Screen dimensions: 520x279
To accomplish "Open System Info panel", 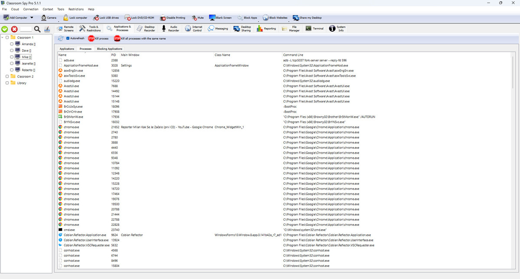I will pos(332,29).
